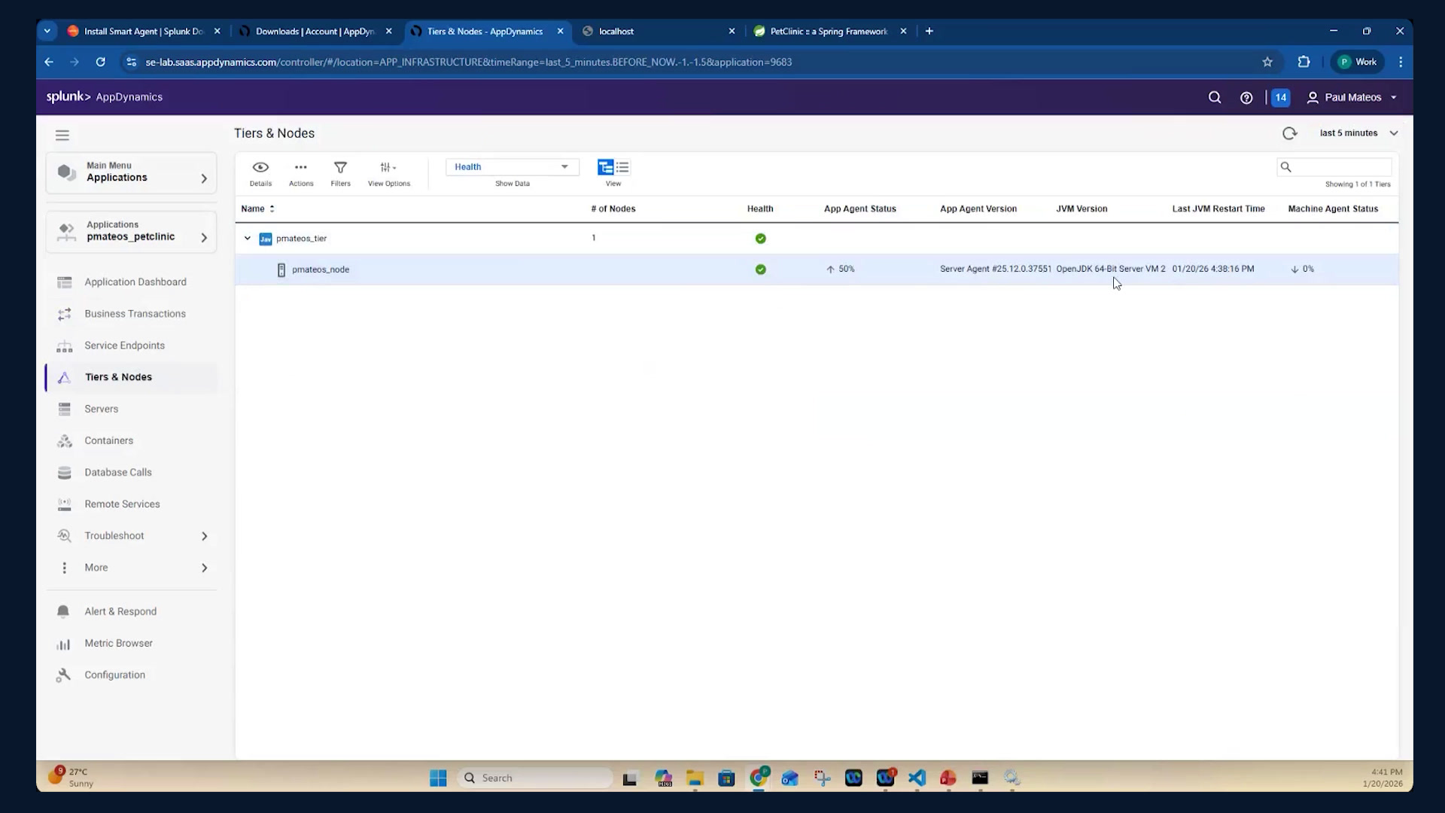The width and height of the screenshot is (1445, 813).
Task: Open the help question mark icon
Action: 1246,98
